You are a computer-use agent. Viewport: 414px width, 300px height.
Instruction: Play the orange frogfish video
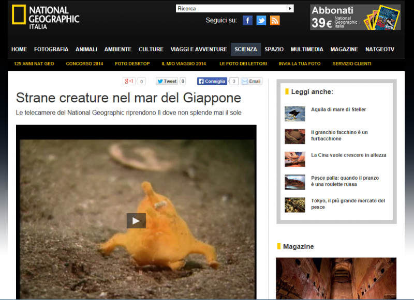pos(136,221)
